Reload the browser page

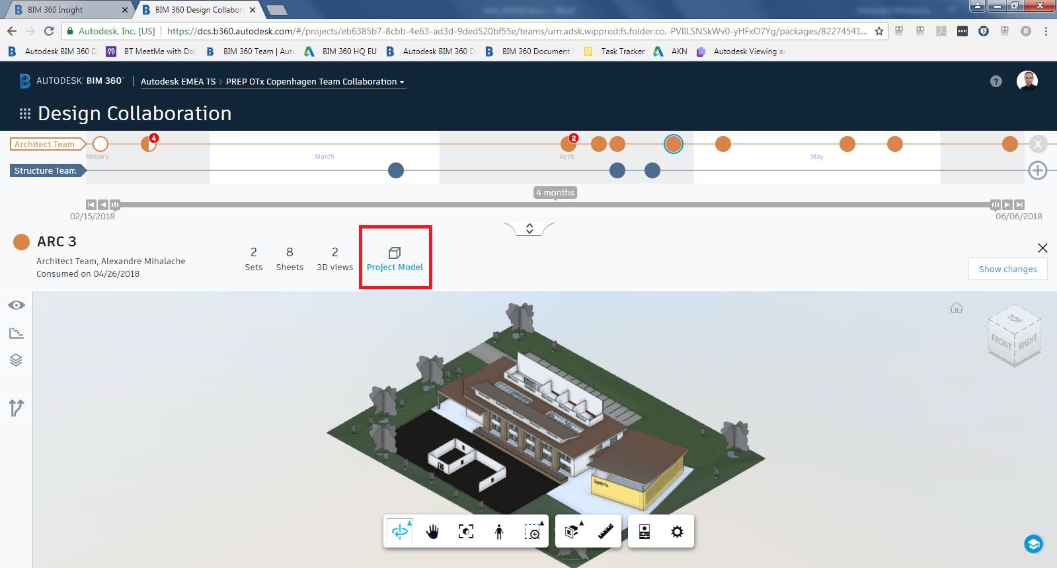(x=48, y=31)
